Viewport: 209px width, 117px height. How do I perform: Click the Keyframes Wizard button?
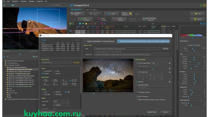coord(77,14)
